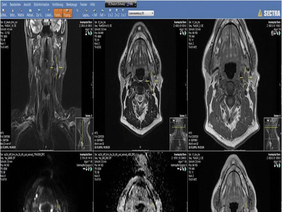282x212 pixels.
Task: Click the Layou.. layout toolbar icon
Action: [86, 13]
